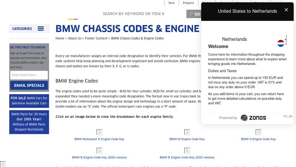Click the broken image icon at bottom-left corner
296x167 pixels.
pyautogui.click(x=3, y=164)
